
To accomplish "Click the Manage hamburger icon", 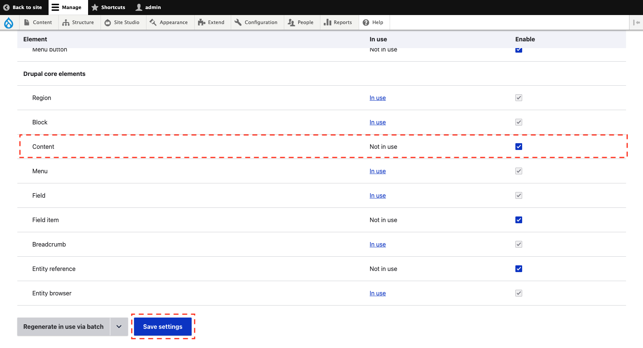I will pyautogui.click(x=55, y=8).
